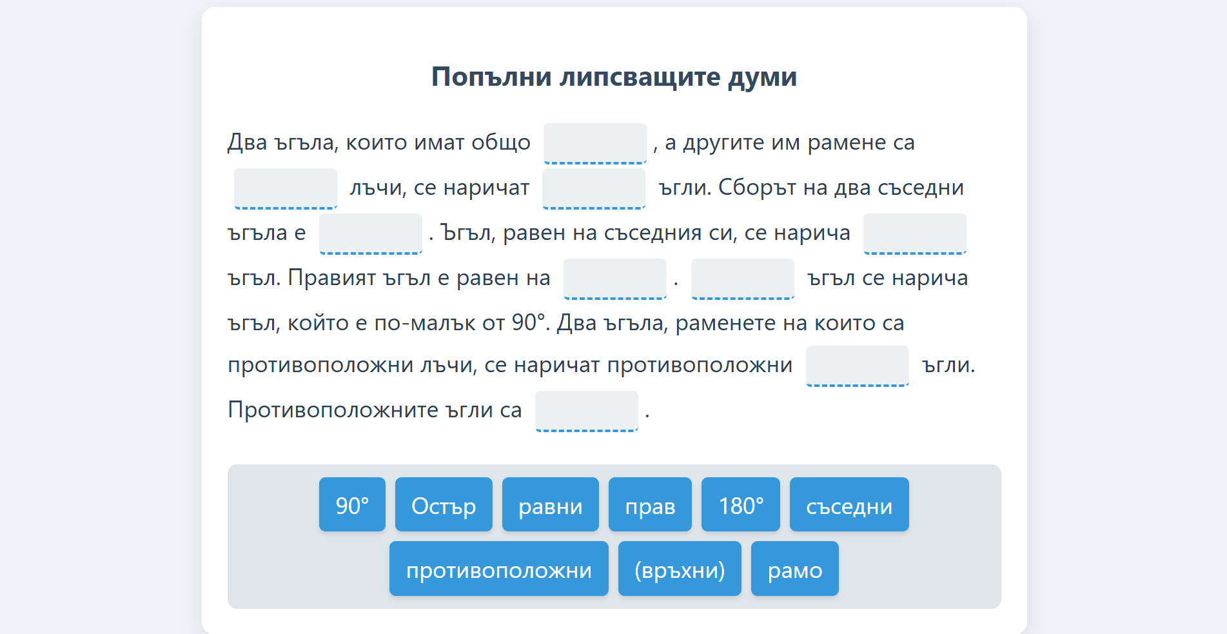Select the blank before 'лъчи, се наричат'
The width and height of the screenshot is (1227, 634).
pyautogui.click(x=285, y=188)
